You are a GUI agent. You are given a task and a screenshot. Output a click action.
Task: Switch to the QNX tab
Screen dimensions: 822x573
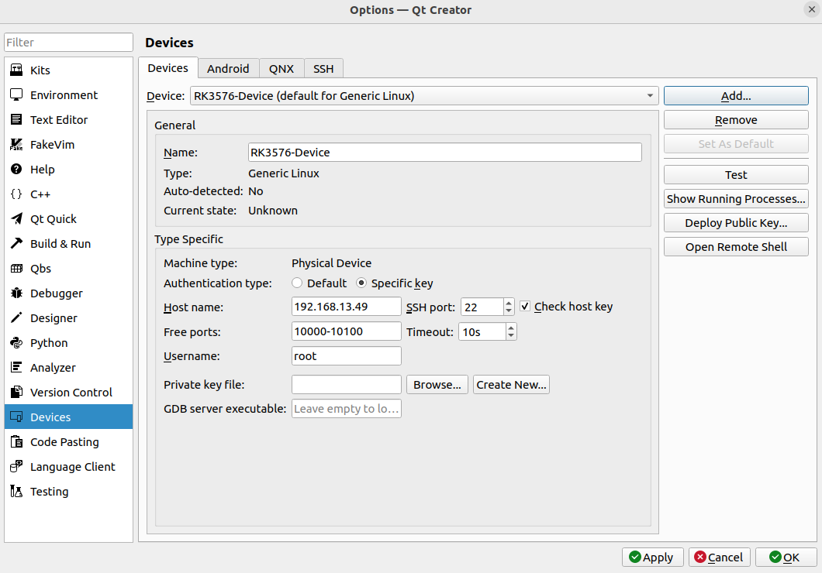pyautogui.click(x=281, y=69)
